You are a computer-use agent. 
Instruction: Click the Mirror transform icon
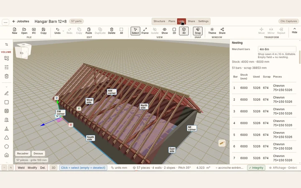click(x=271, y=31)
